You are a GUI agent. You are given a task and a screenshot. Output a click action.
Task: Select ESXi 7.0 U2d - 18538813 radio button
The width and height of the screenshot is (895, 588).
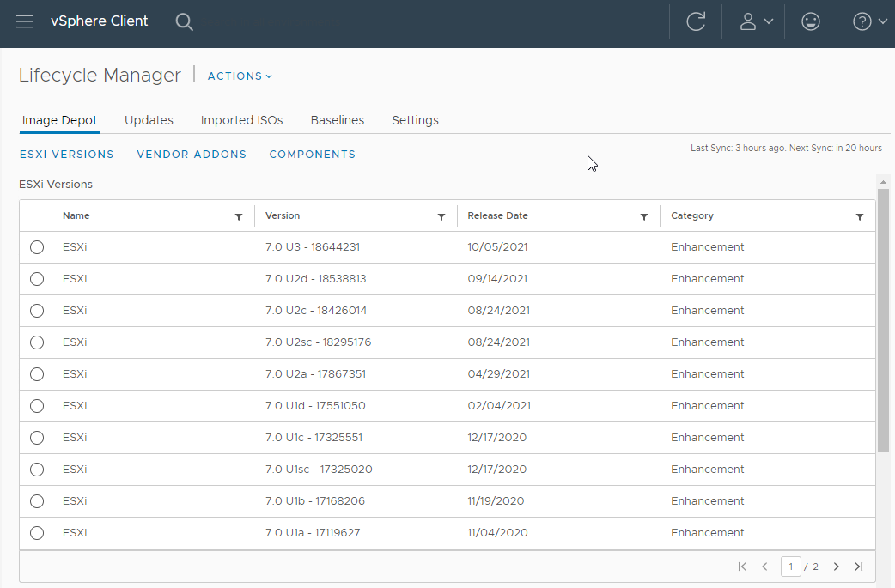(37, 279)
